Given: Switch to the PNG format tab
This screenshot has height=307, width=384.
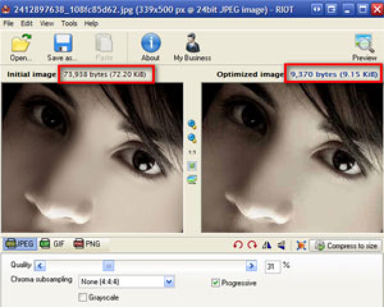Looking at the screenshot, I should click(x=87, y=244).
